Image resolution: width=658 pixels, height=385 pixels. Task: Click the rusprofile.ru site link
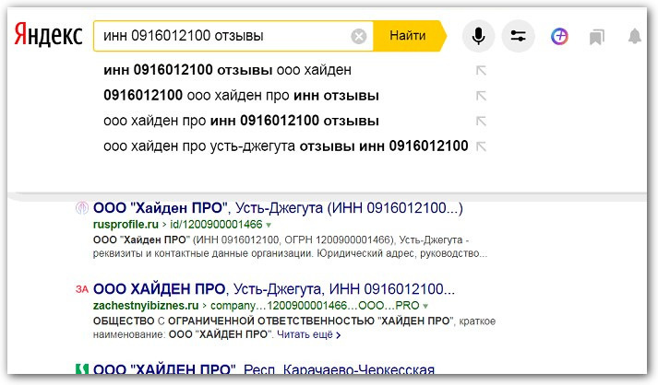click(126, 225)
